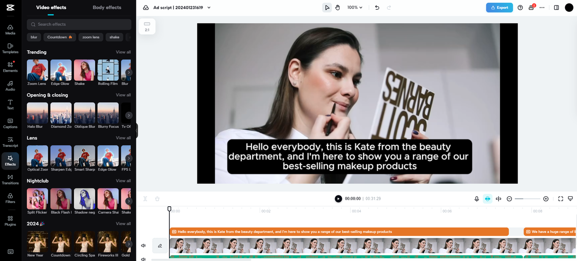Open the 2:1 aspect ratio selector
The image size is (577, 261).
point(147,26)
